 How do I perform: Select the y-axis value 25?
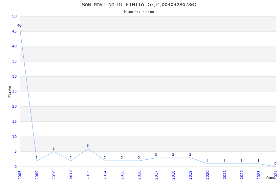point(14,91)
